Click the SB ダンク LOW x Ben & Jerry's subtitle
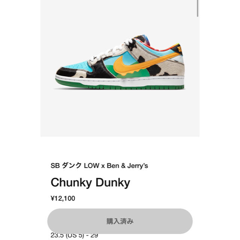The height and width of the screenshot is (240, 240). coord(99,166)
